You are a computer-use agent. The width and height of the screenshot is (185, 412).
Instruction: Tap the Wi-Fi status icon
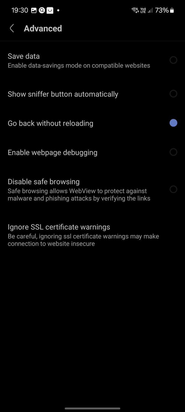click(135, 10)
